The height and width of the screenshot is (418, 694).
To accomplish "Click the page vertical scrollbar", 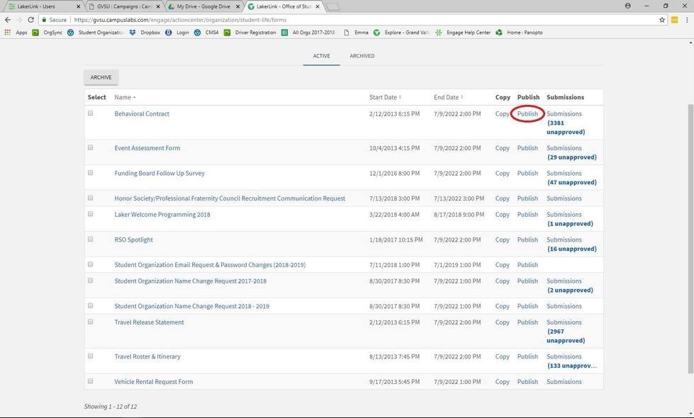I will 689,234.
